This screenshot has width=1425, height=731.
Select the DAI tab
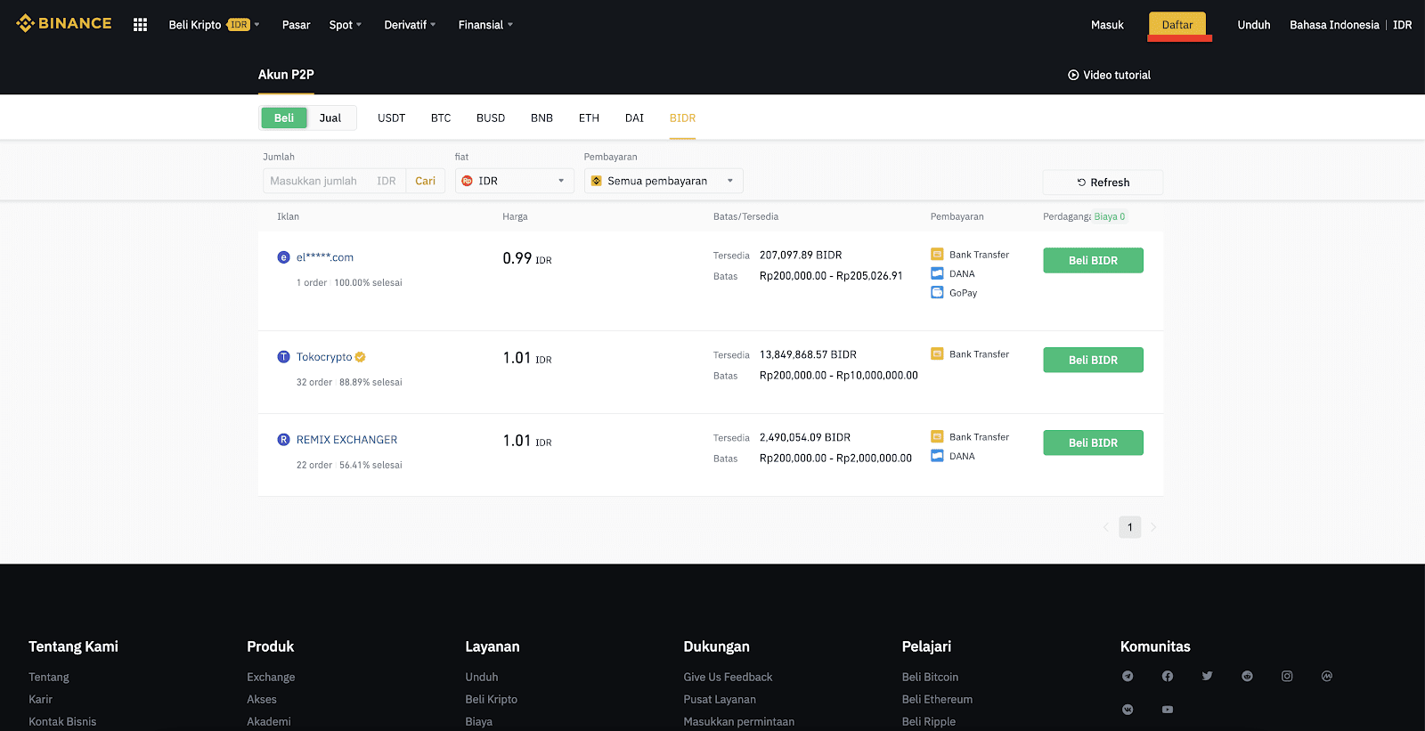[x=634, y=118]
